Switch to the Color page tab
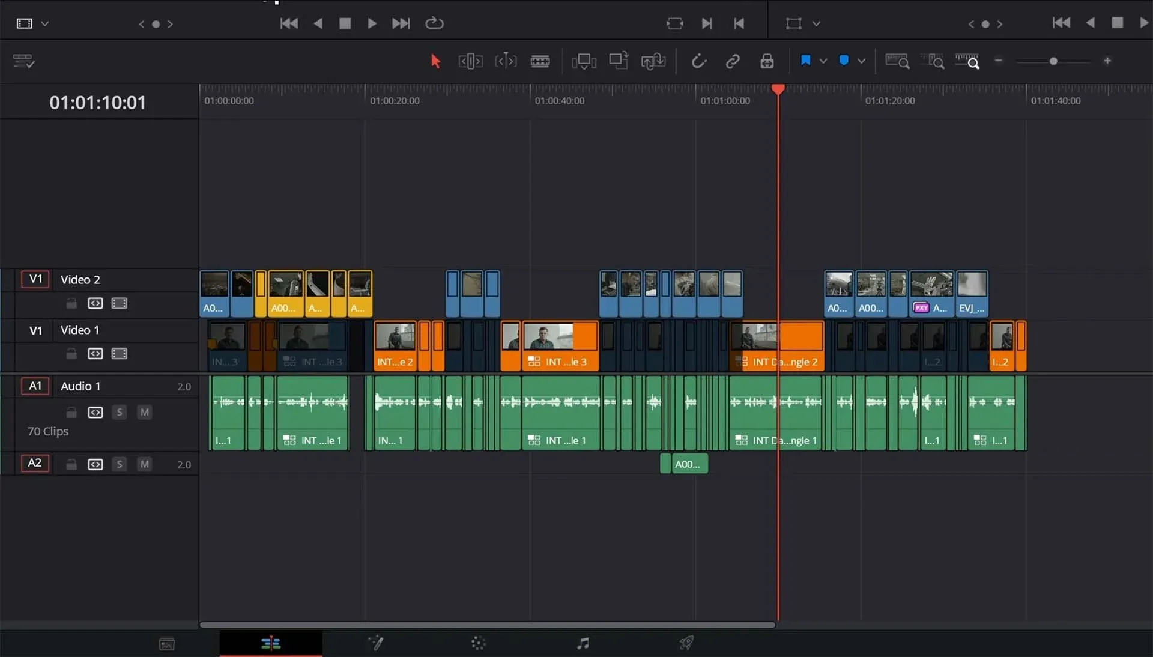The height and width of the screenshot is (657, 1153). [x=479, y=644]
